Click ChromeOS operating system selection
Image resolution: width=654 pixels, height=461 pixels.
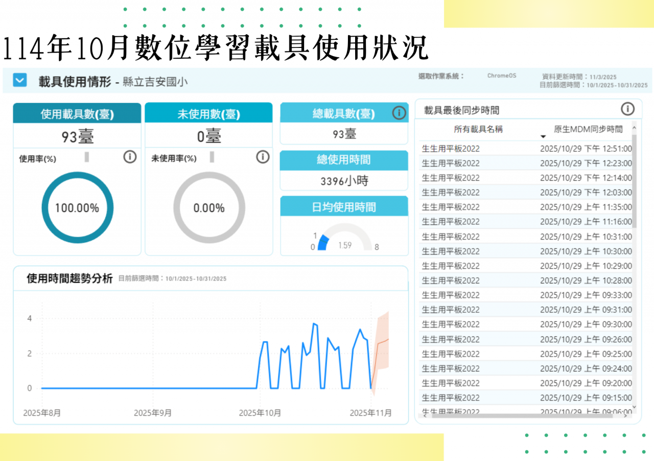pyautogui.click(x=502, y=75)
